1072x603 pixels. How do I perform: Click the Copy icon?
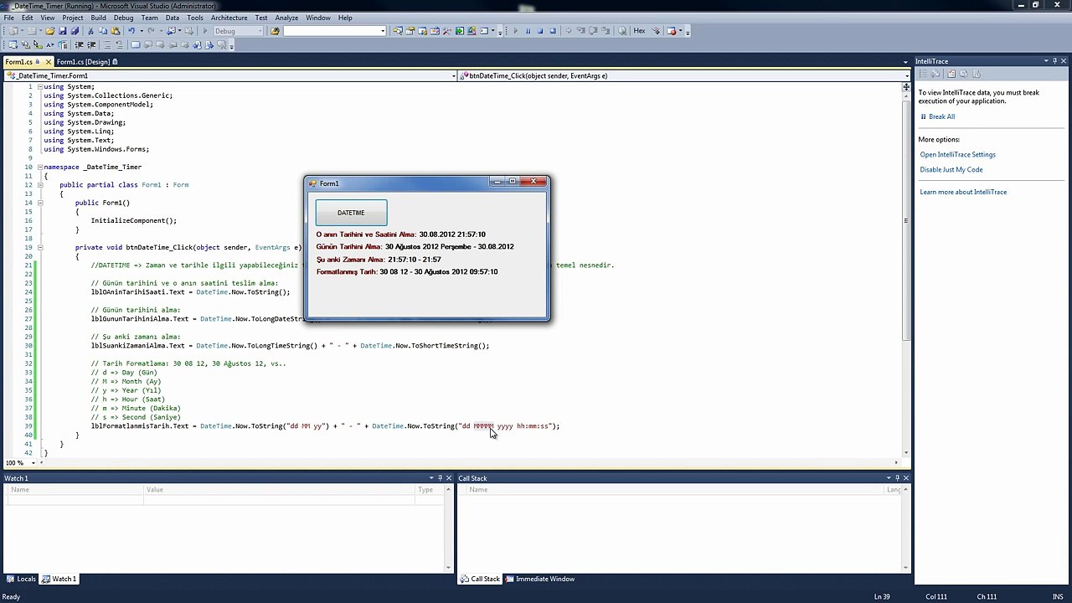coord(103,31)
